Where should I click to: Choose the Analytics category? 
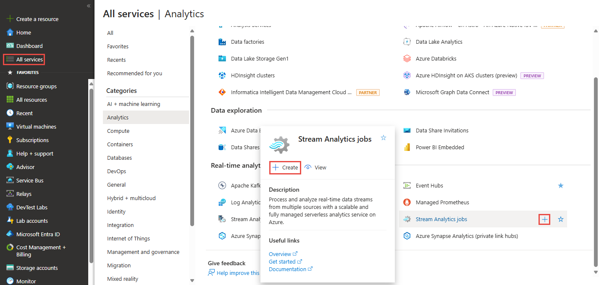[x=146, y=117]
